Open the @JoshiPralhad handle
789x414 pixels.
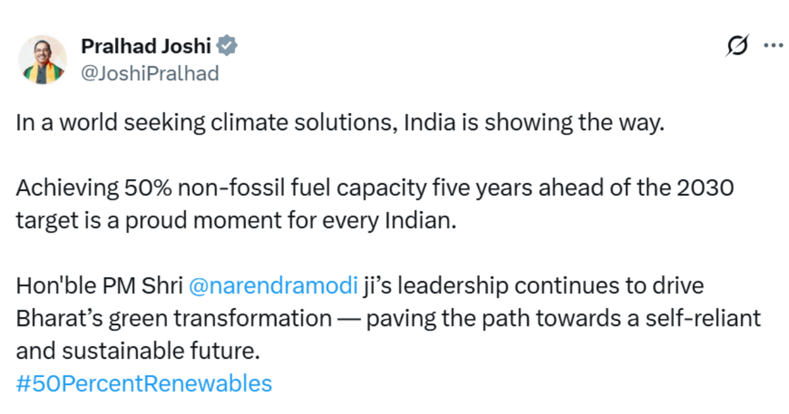pyautogui.click(x=149, y=74)
